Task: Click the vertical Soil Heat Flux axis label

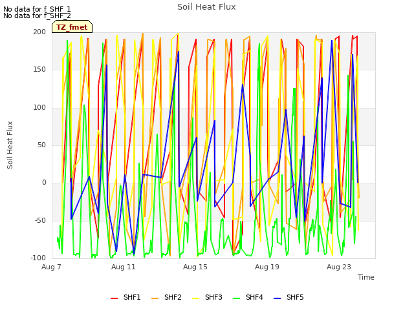Action: point(10,145)
